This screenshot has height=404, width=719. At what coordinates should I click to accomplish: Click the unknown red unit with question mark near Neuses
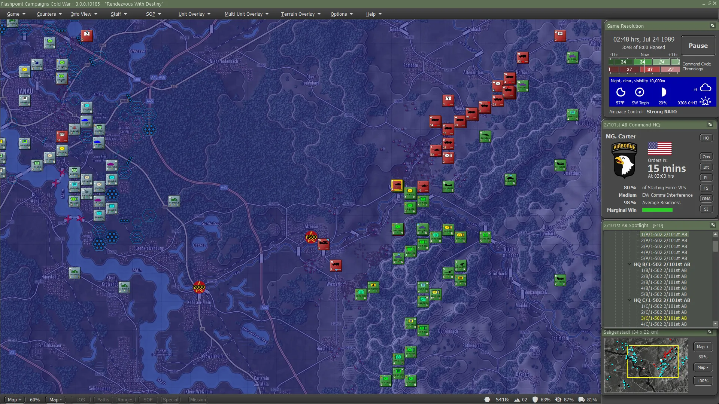448,100
